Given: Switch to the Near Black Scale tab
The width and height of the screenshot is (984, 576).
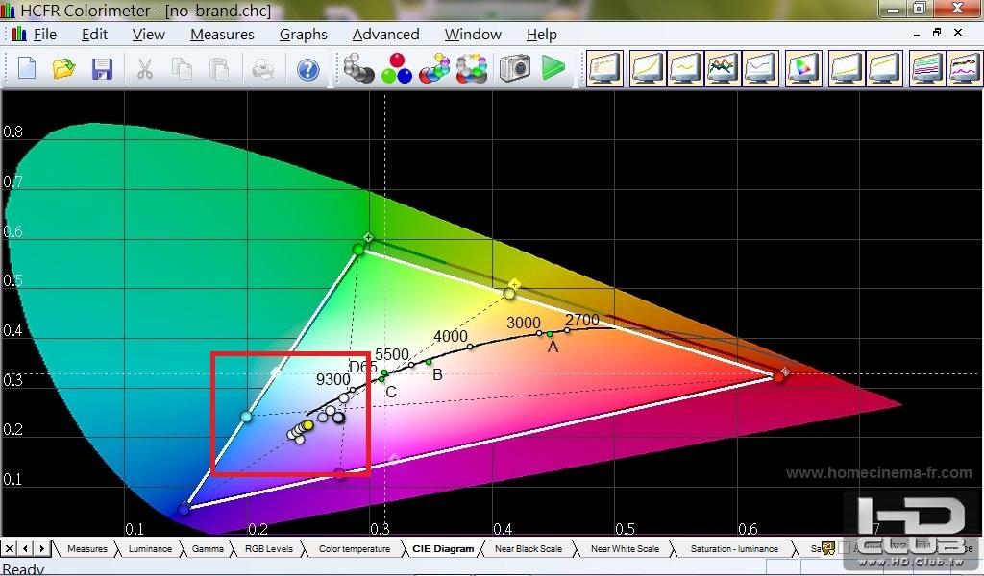Looking at the screenshot, I should pyautogui.click(x=529, y=548).
